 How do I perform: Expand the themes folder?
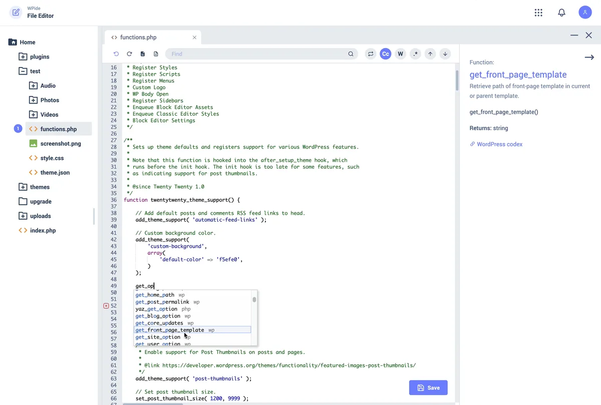[23, 187]
